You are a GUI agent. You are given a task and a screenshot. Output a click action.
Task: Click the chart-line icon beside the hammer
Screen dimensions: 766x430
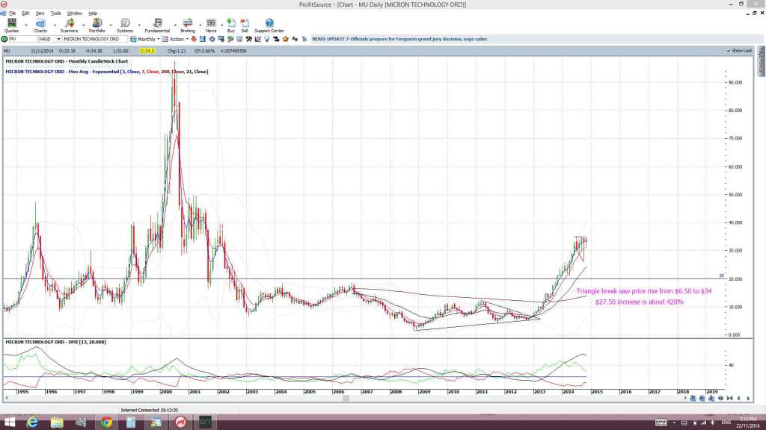point(258,39)
